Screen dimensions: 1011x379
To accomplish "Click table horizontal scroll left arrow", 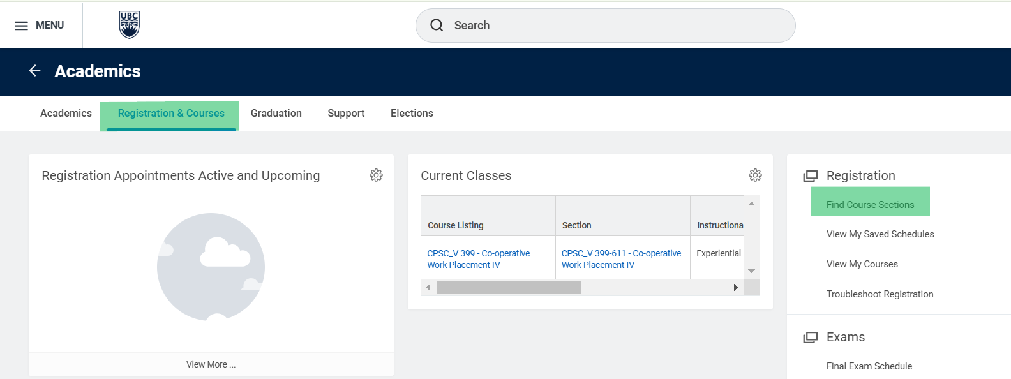I will tap(428, 288).
